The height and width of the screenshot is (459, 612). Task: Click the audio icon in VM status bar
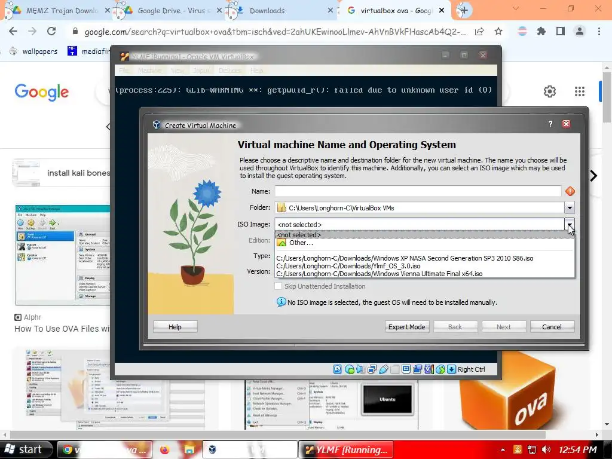(x=360, y=369)
